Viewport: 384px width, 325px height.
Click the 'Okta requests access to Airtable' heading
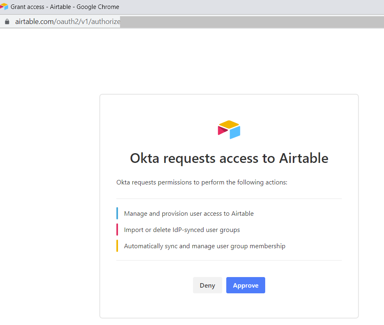click(229, 158)
